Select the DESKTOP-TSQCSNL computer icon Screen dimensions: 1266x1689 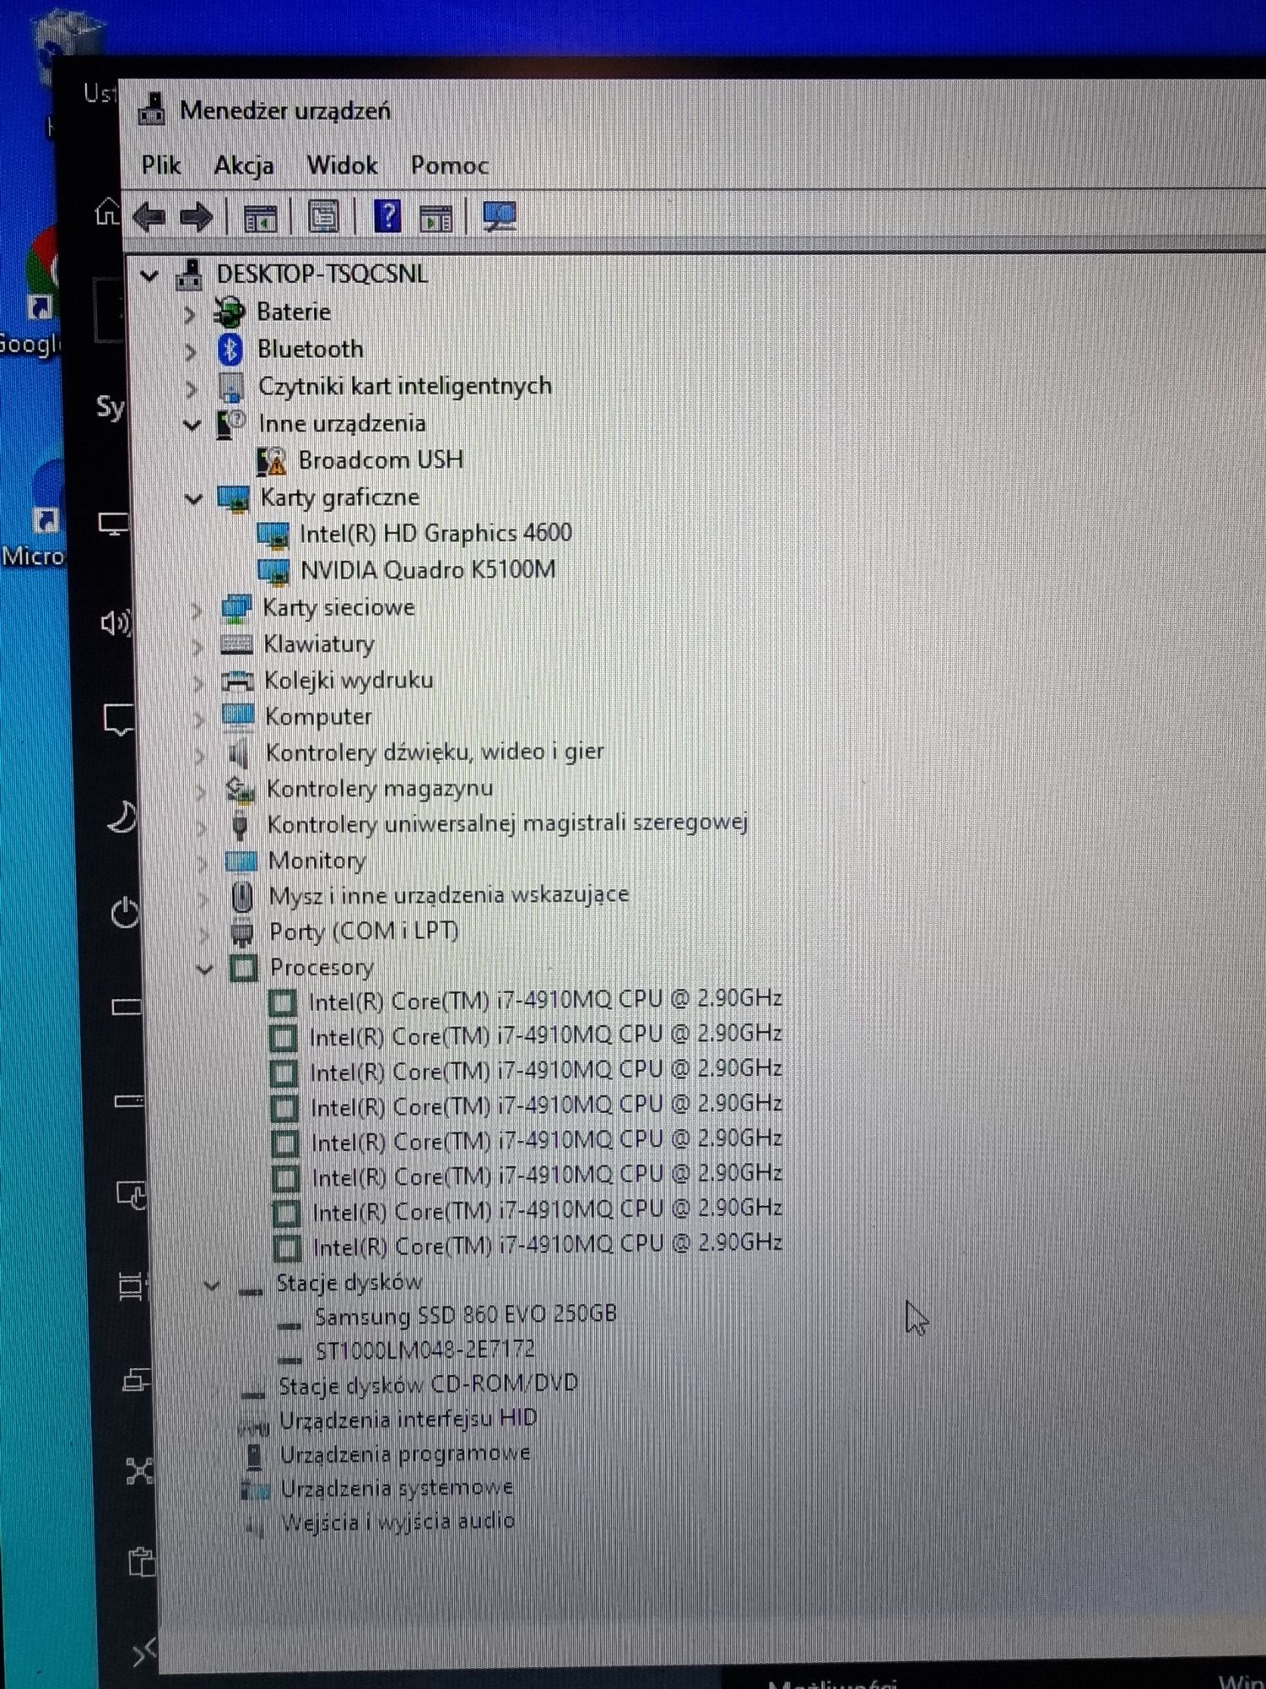[189, 274]
